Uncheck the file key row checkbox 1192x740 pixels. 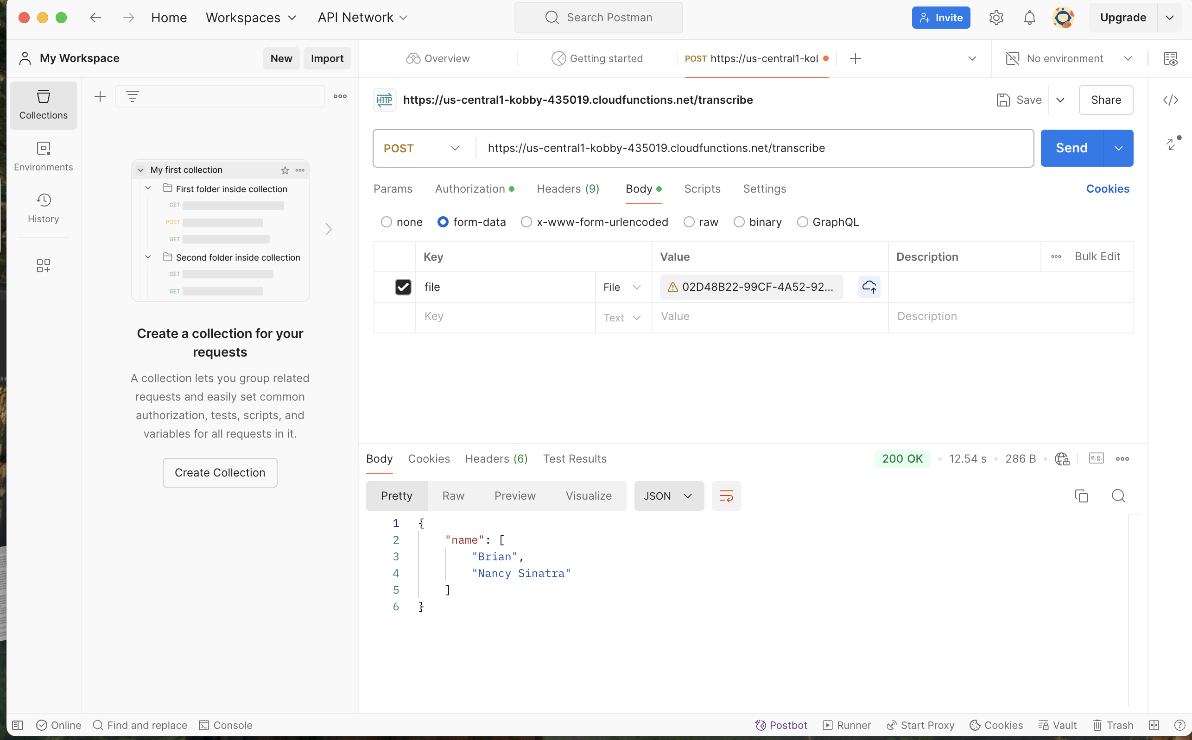(403, 287)
